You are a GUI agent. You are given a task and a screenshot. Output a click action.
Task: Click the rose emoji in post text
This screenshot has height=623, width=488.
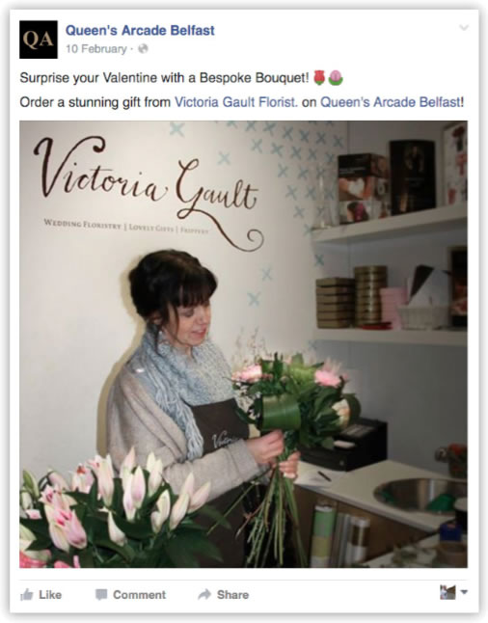(x=319, y=77)
